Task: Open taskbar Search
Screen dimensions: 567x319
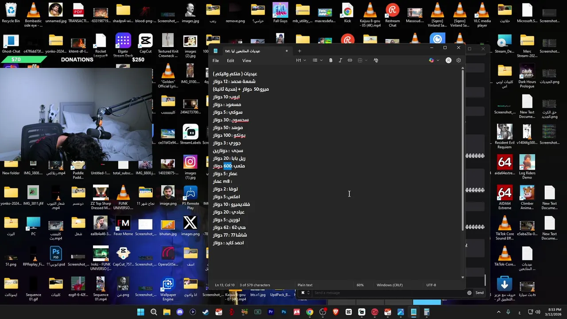Action: [154, 312]
